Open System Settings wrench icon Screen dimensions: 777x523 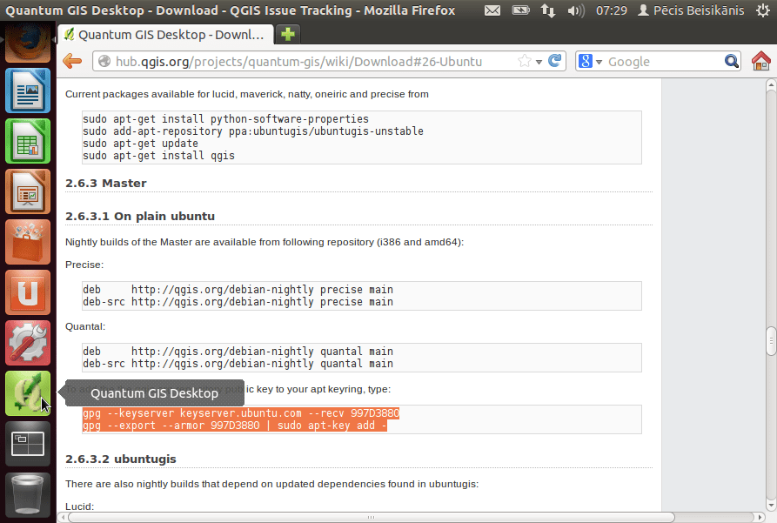pos(28,343)
